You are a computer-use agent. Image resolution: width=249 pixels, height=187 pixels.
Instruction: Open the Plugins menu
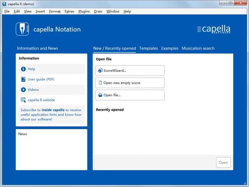(84, 11)
